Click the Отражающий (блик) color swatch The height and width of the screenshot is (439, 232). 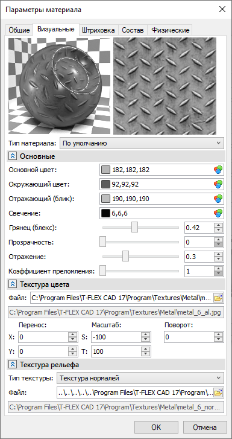point(105,199)
